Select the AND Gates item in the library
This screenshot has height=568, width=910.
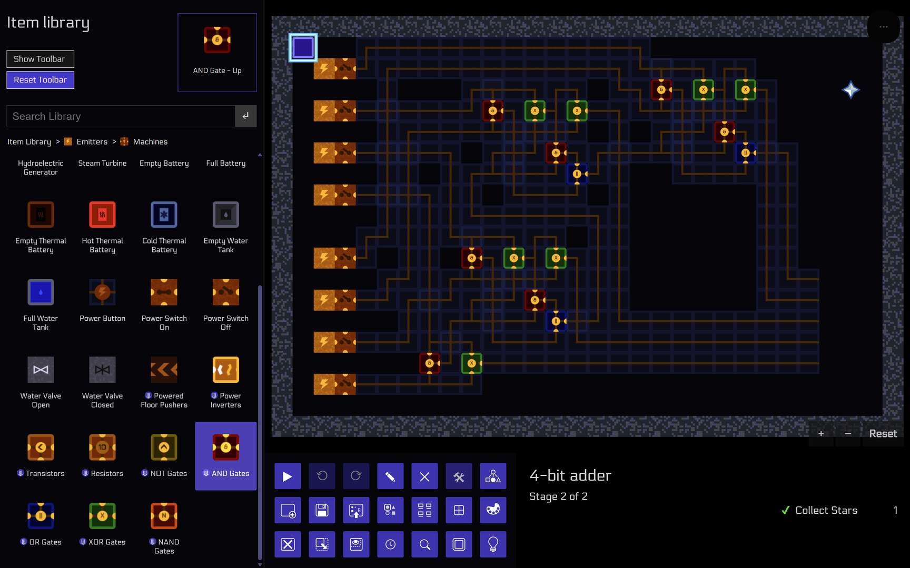pyautogui.click(x=225, y=455)
